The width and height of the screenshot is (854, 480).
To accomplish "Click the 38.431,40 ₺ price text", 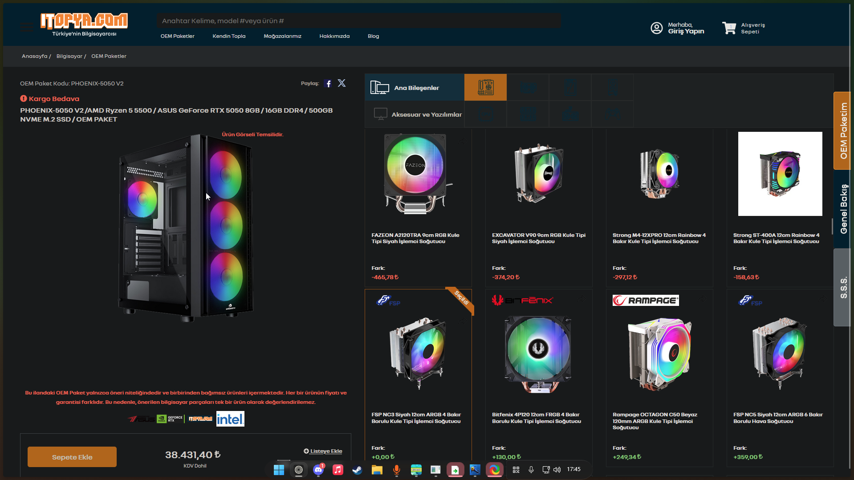I will coord(193,455).
